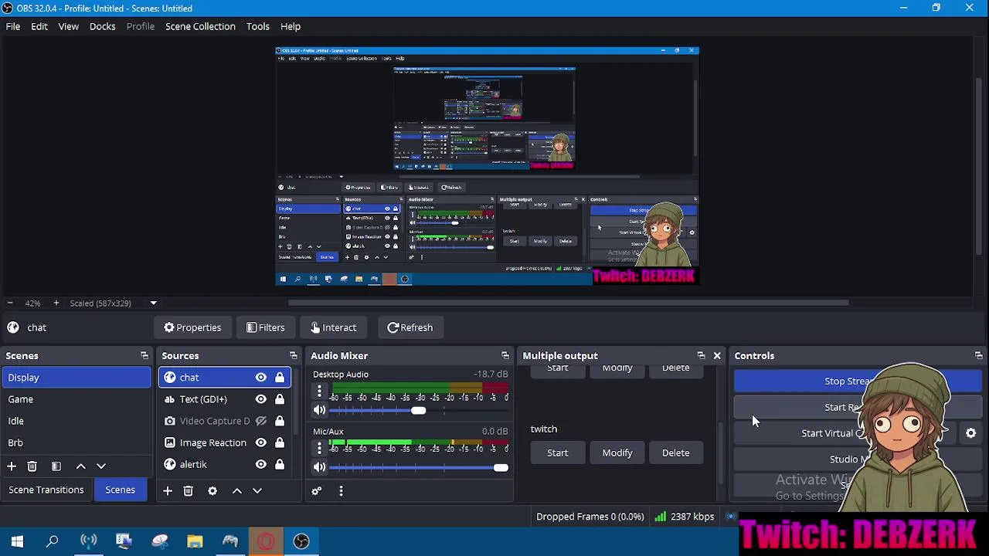Viewport: 989px width, 556px height.
Task: Float the Sources dock panel icon
Action: [294, 356]
